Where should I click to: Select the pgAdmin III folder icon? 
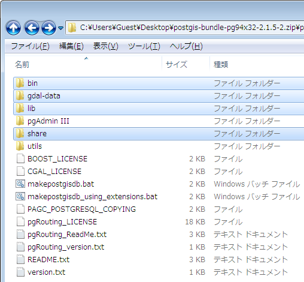20,121
